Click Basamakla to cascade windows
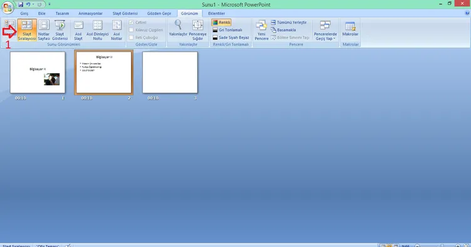Viewport: 471px width, 247px height. (283, 30)
